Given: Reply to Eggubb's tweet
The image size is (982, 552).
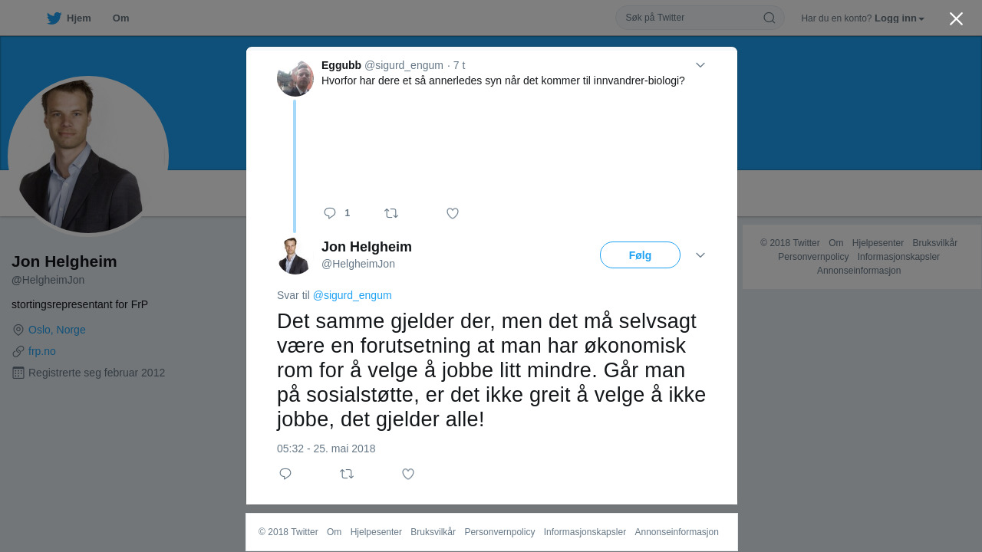Looking at the screenshot, I should [330, 213].
